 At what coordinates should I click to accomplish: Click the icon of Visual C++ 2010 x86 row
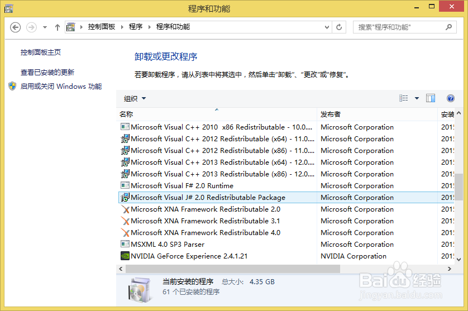(125, 127)
